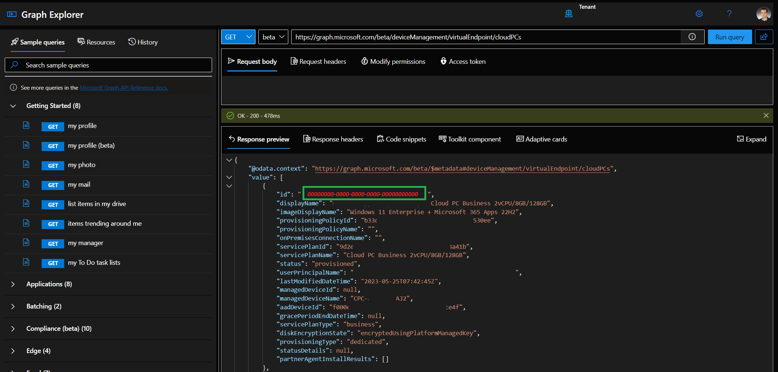Click the URL info icon
The height and width of the screenshot is (372, 778).
click(692, 37)
